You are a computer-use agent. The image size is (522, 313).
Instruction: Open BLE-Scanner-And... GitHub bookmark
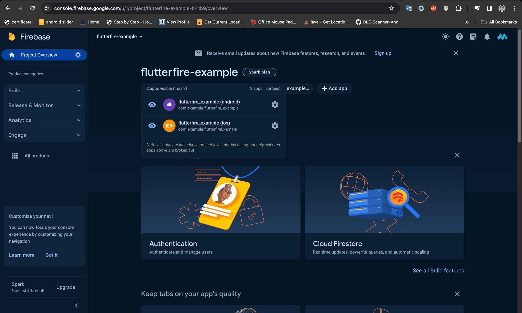[x=379, y=22]
